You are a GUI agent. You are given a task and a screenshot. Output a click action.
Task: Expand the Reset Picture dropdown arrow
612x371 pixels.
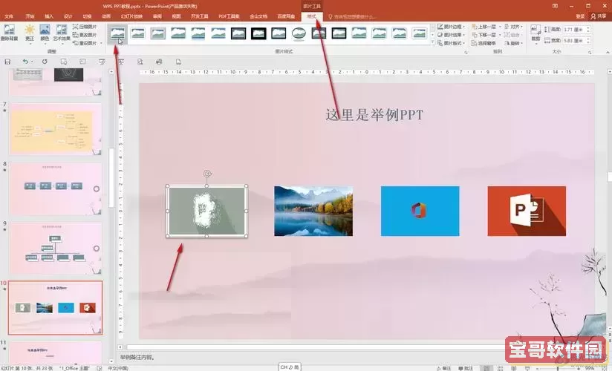point(101,43)
